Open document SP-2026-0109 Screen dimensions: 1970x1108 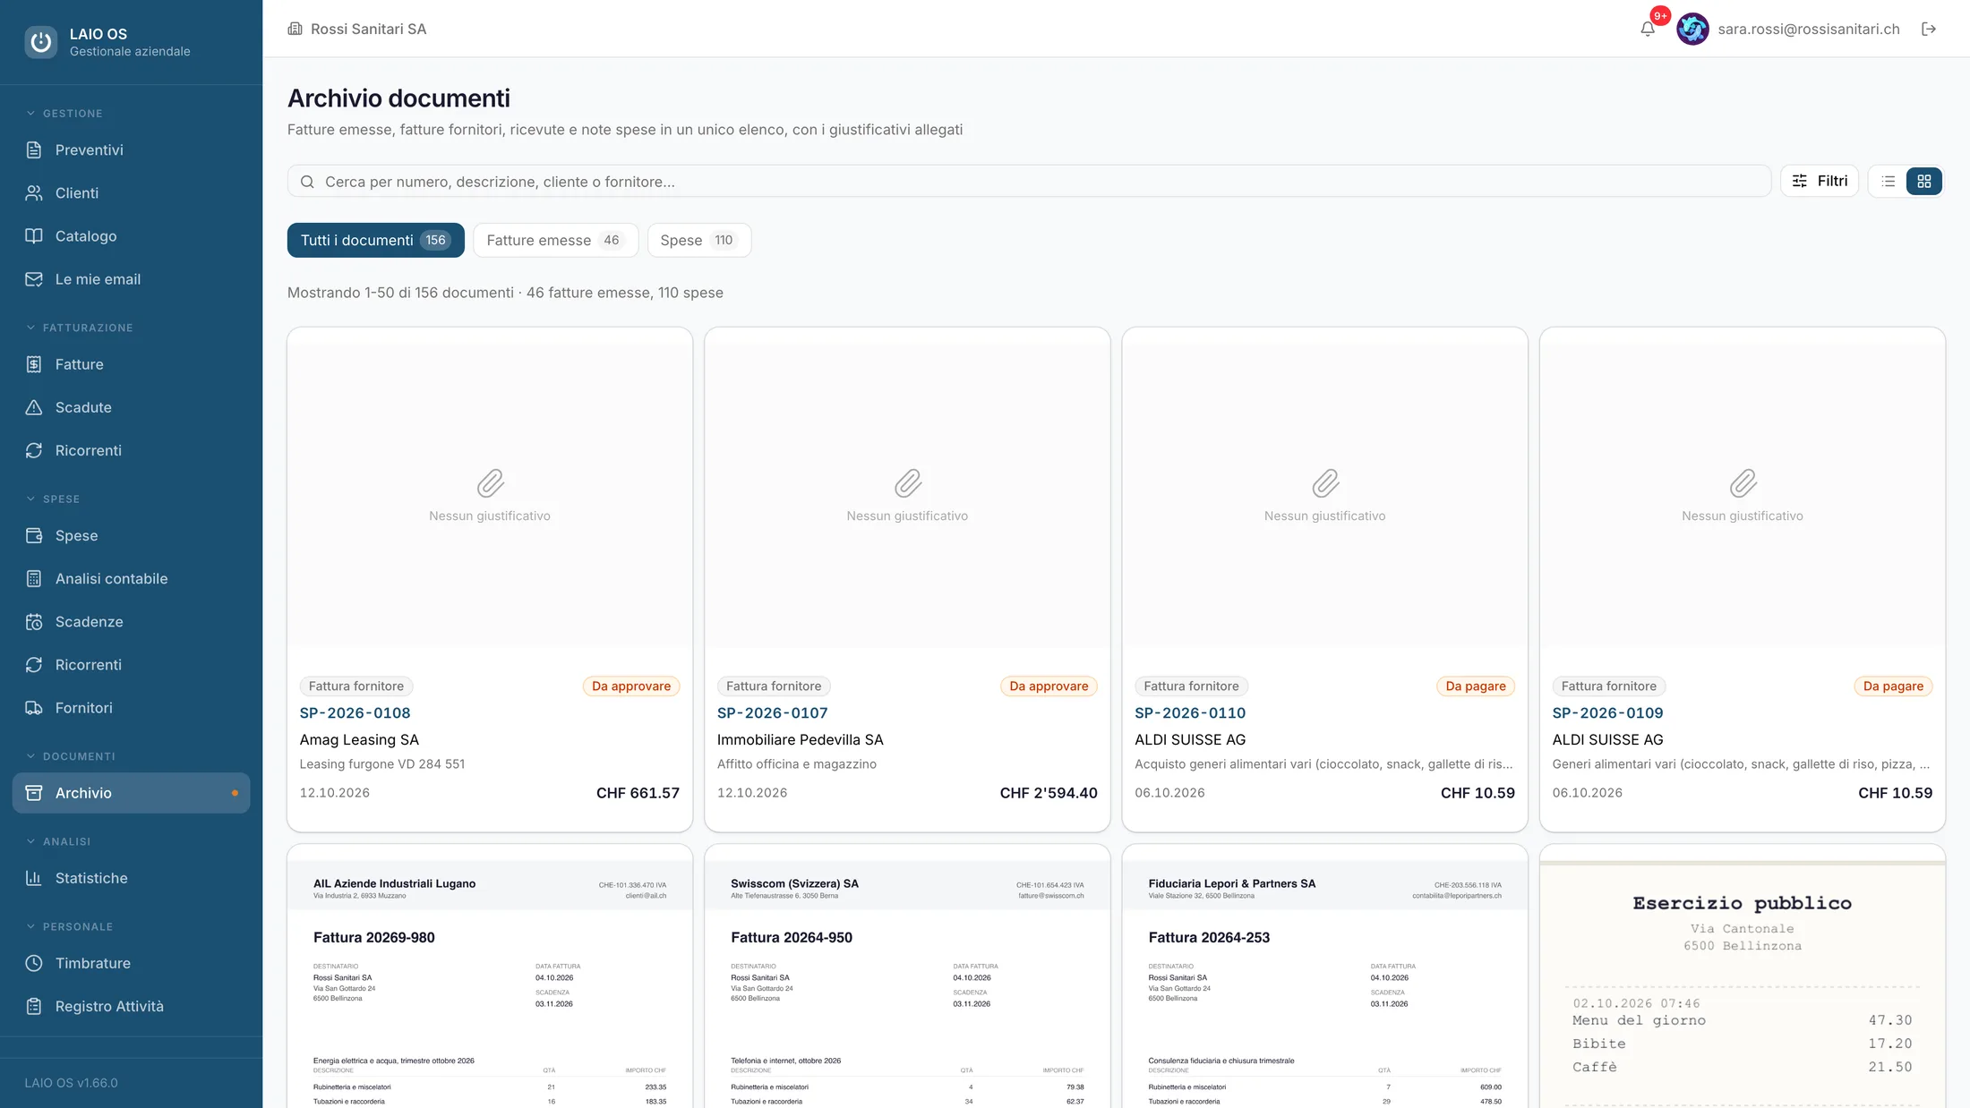[x=1607, y=712]
